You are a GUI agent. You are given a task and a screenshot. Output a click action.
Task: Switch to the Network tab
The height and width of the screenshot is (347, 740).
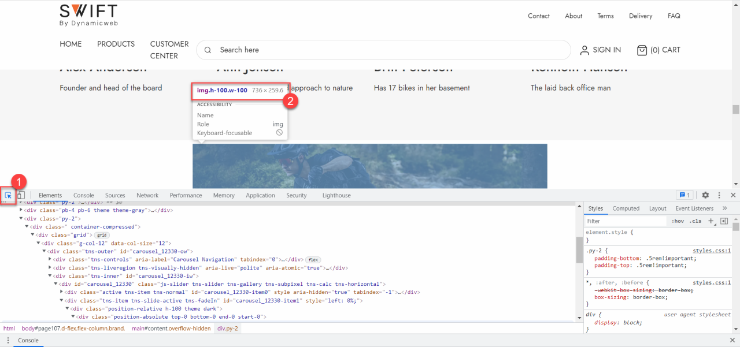click(x=147, y=195)
